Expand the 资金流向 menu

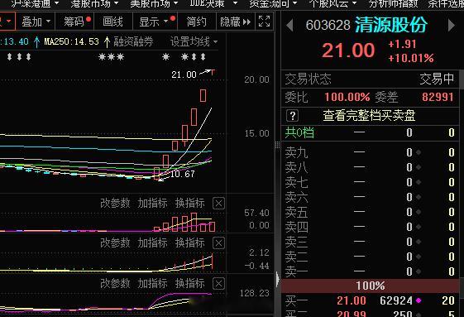point(273,3)
